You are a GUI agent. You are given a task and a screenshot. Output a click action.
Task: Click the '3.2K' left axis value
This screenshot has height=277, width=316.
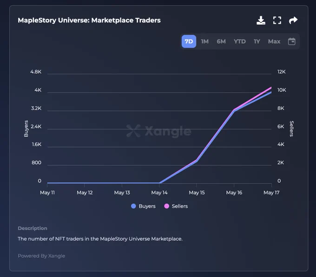point(36,108)
